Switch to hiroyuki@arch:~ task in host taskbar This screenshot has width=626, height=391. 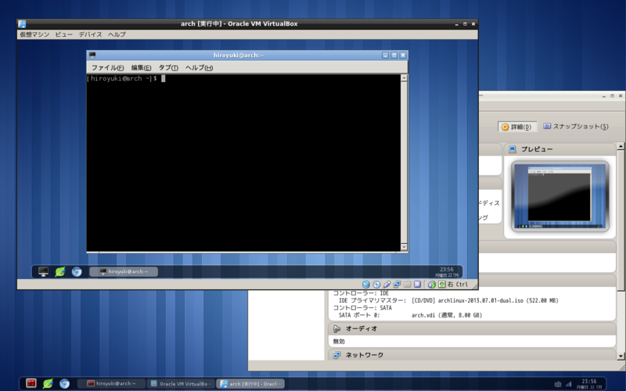coord(111,384)
